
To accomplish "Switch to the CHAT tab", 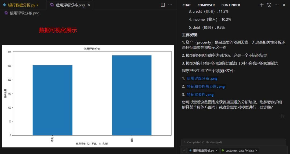I will point(186,5).
